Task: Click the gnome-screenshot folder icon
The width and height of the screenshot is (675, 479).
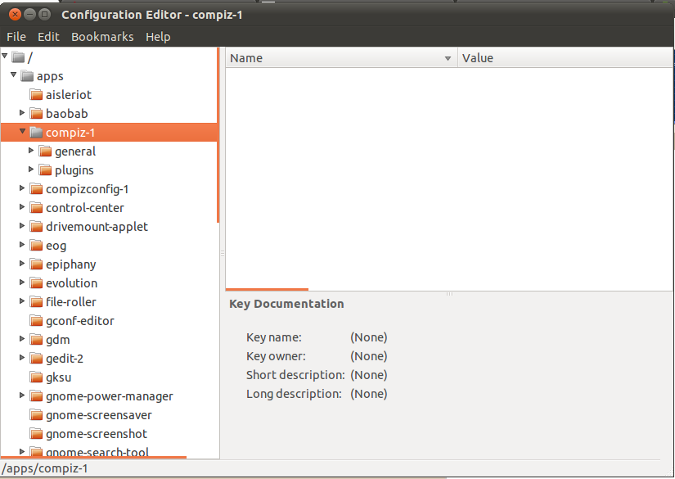Action: tap(36, 434)
